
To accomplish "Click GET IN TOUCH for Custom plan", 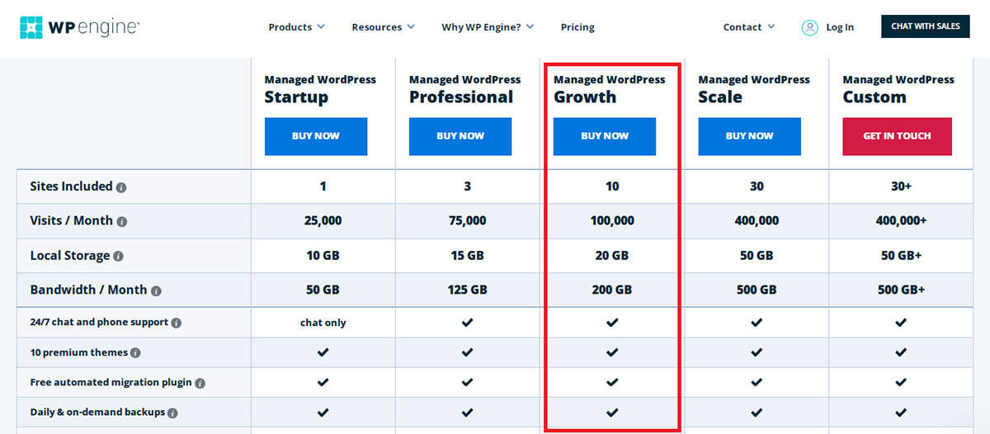I will coord(897,136).
